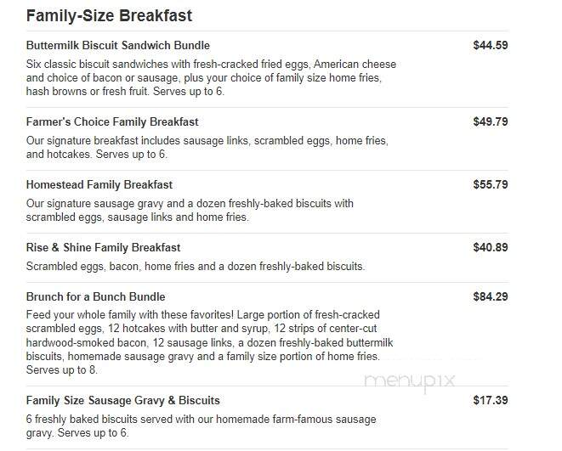
Task: Click the biscuit sandwich bundle description text
Action: [211, 77]
